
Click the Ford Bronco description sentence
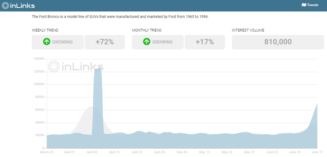coord(120,17)
